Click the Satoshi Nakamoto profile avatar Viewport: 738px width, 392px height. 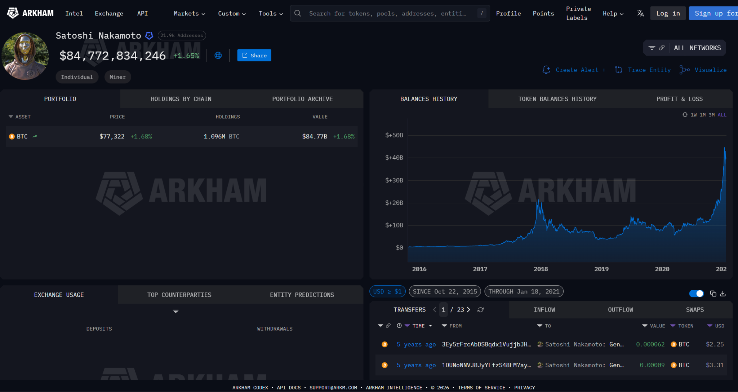pos(25,56)
